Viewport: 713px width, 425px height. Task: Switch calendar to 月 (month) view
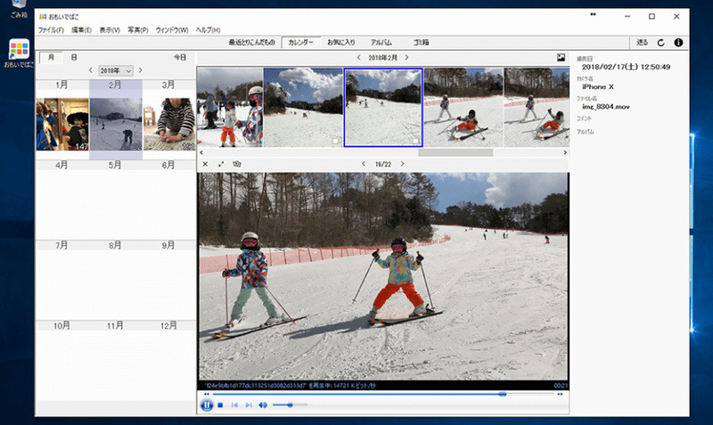tap(51, 58)
